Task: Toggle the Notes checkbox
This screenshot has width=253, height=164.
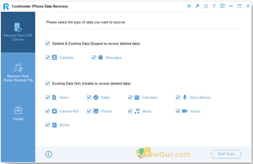Action: click(x=48, y=97)
